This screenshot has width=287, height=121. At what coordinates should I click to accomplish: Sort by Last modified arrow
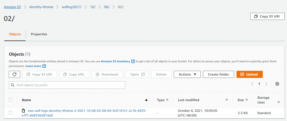[227, 100]
